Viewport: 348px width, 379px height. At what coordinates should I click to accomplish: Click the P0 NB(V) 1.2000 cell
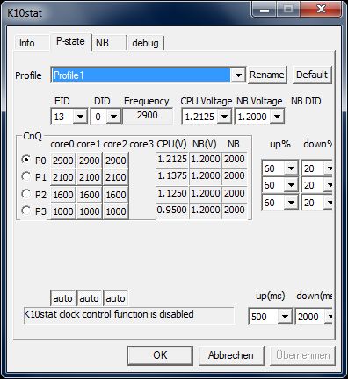tap(206, 160)
